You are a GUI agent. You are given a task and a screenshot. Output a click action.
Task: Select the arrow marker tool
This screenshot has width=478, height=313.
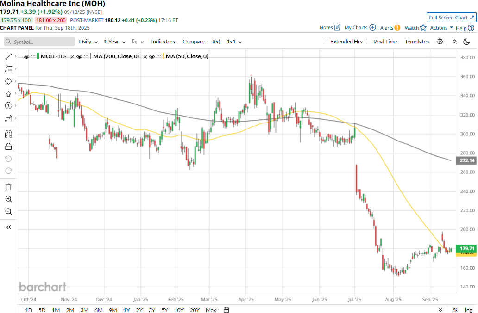click(8, 94)
